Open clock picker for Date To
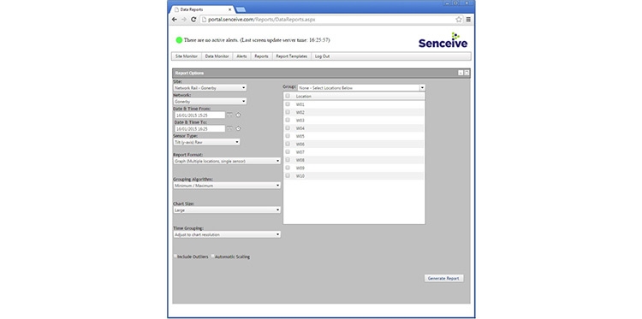The height and width of the screenshot is (319, 642). tap(238, 128)
